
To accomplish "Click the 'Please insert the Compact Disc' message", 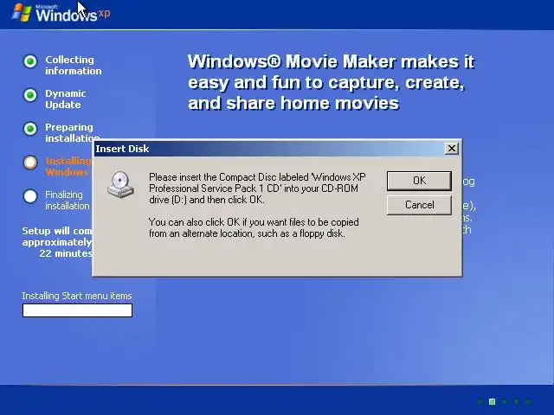I will tap(257, 188).
